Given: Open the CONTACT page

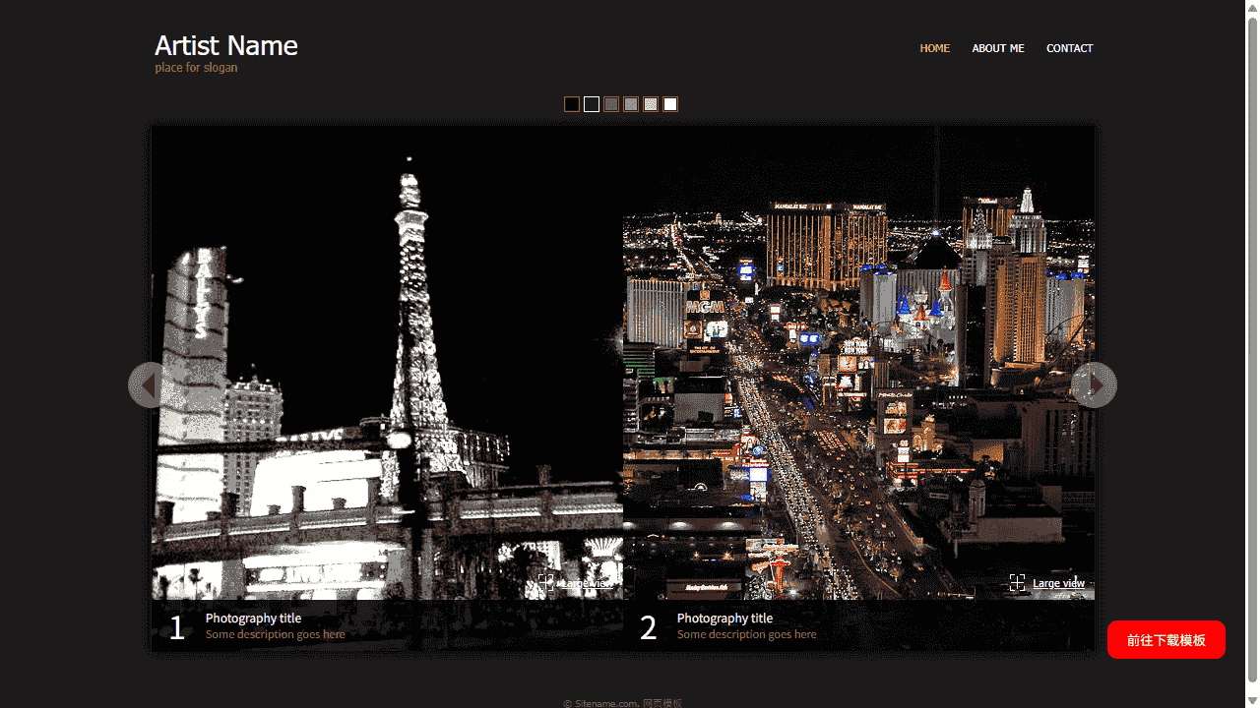Looking at the screenshot, I should pos(1069,48).
